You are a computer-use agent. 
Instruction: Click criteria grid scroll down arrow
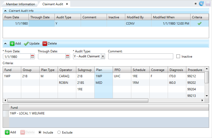point(206,96)
